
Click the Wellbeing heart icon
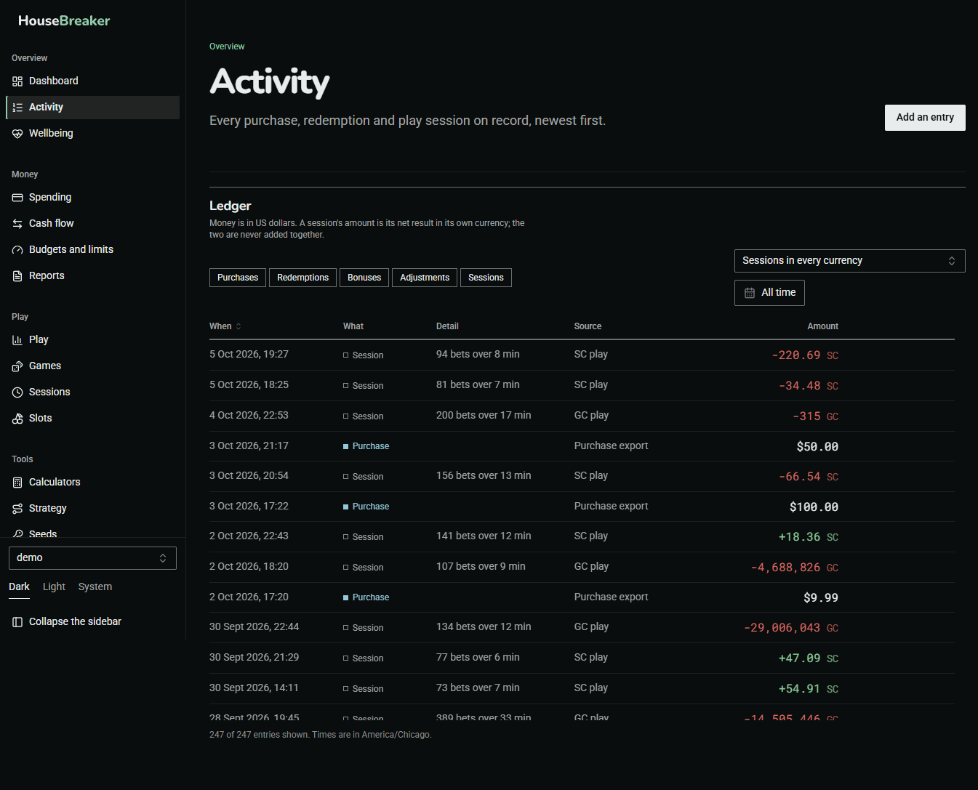pyautogui.click(x=17, y=134)
